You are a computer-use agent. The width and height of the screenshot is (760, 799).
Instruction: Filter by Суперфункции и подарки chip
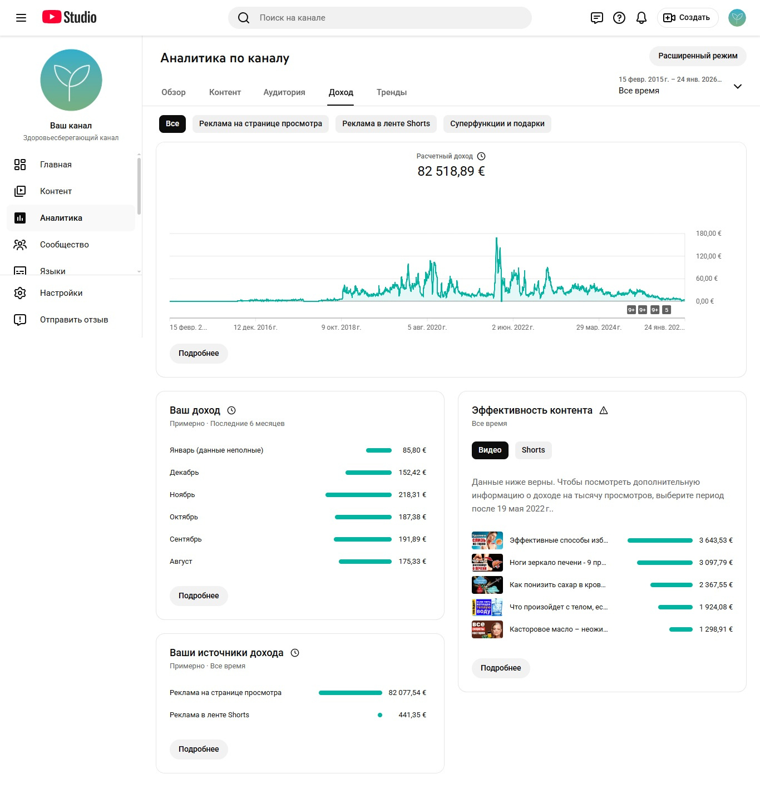497,124
